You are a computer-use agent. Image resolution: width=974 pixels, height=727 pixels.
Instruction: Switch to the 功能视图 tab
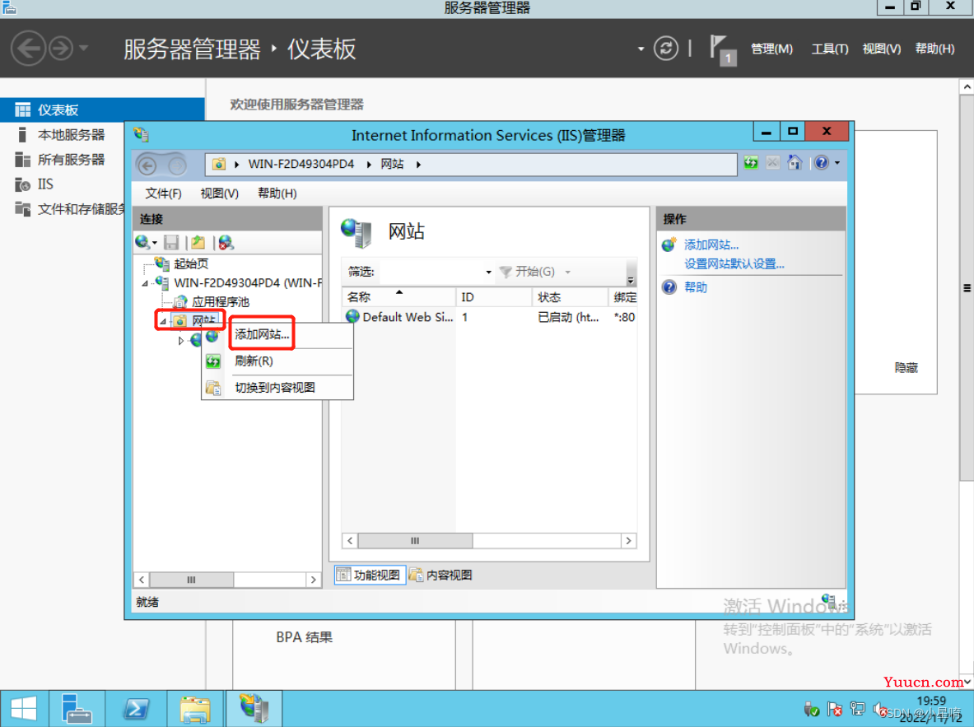(x=370, y=576)
